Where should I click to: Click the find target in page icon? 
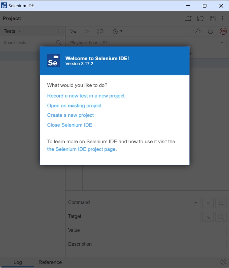221,217
